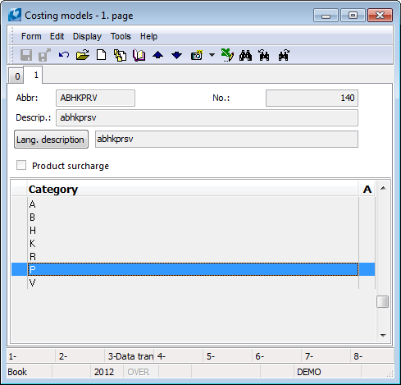Create new record with blank page icon
This screenshot has height=385, width=401.
(102, 55)
